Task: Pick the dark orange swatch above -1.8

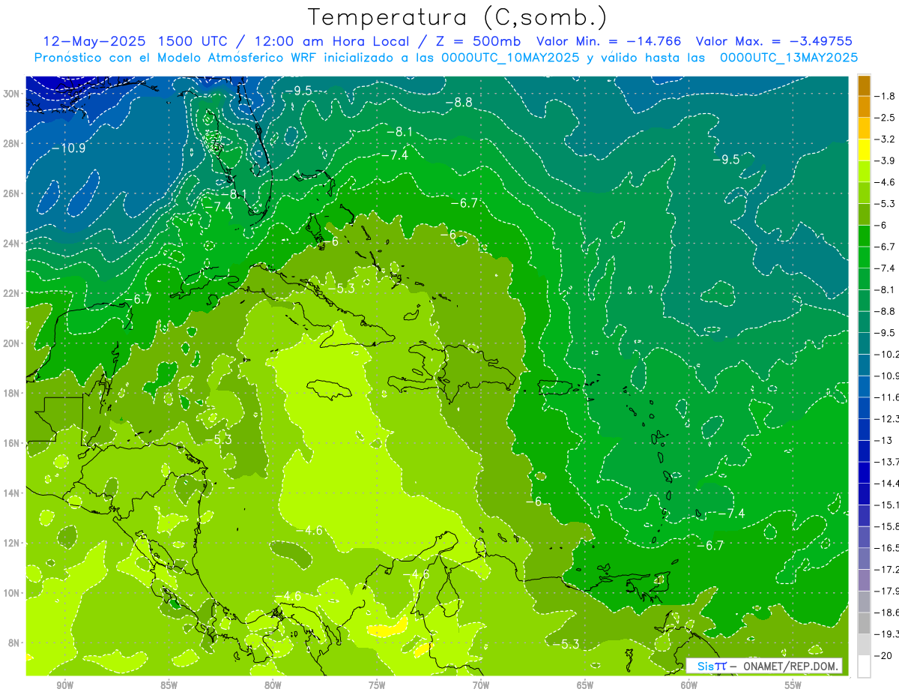Action: (x=864, y=85)
